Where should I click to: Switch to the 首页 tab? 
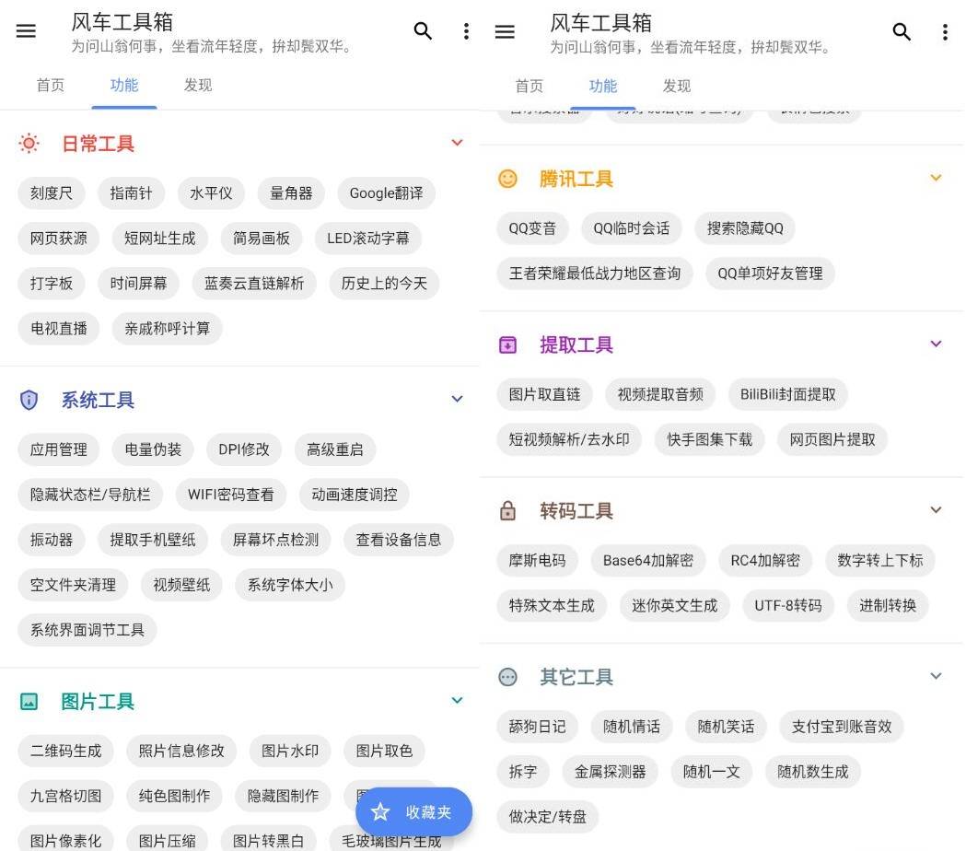click(x=51, y=86)
